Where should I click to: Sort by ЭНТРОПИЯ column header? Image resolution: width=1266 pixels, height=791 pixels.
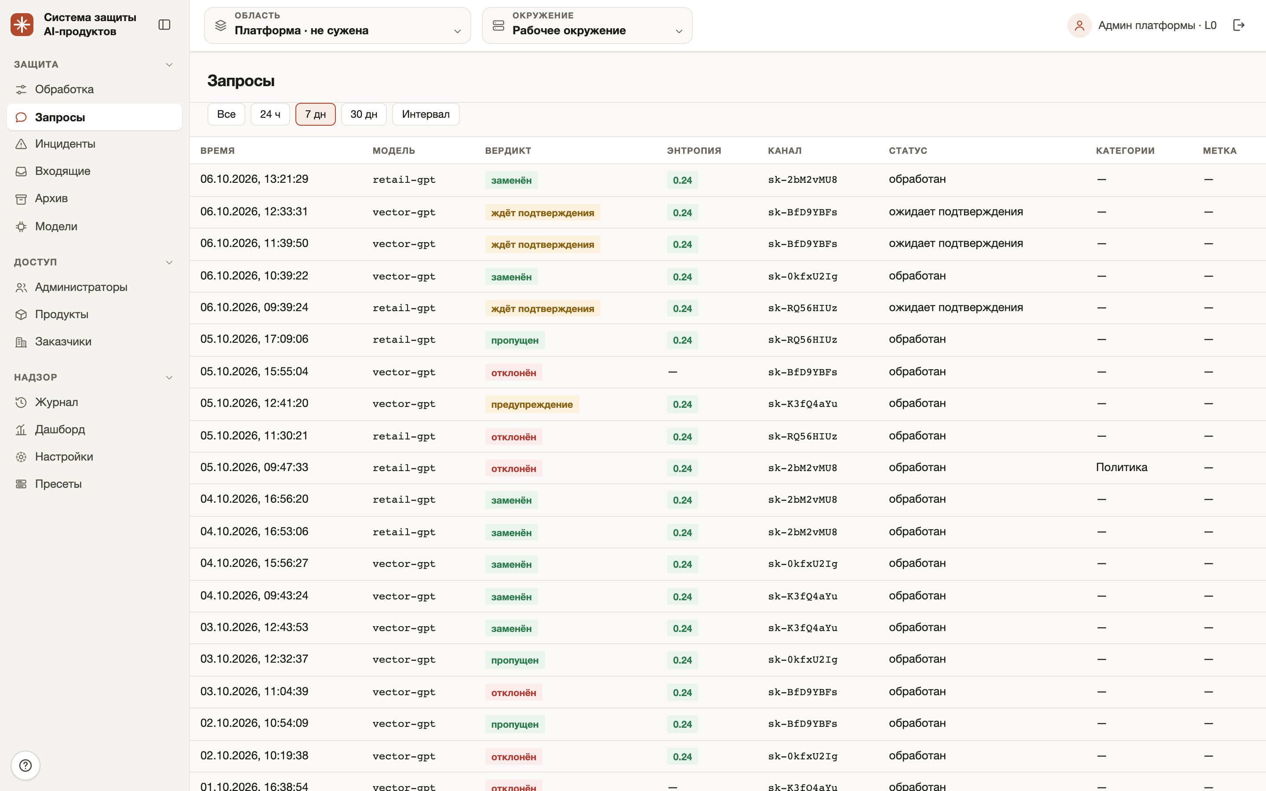694,151
